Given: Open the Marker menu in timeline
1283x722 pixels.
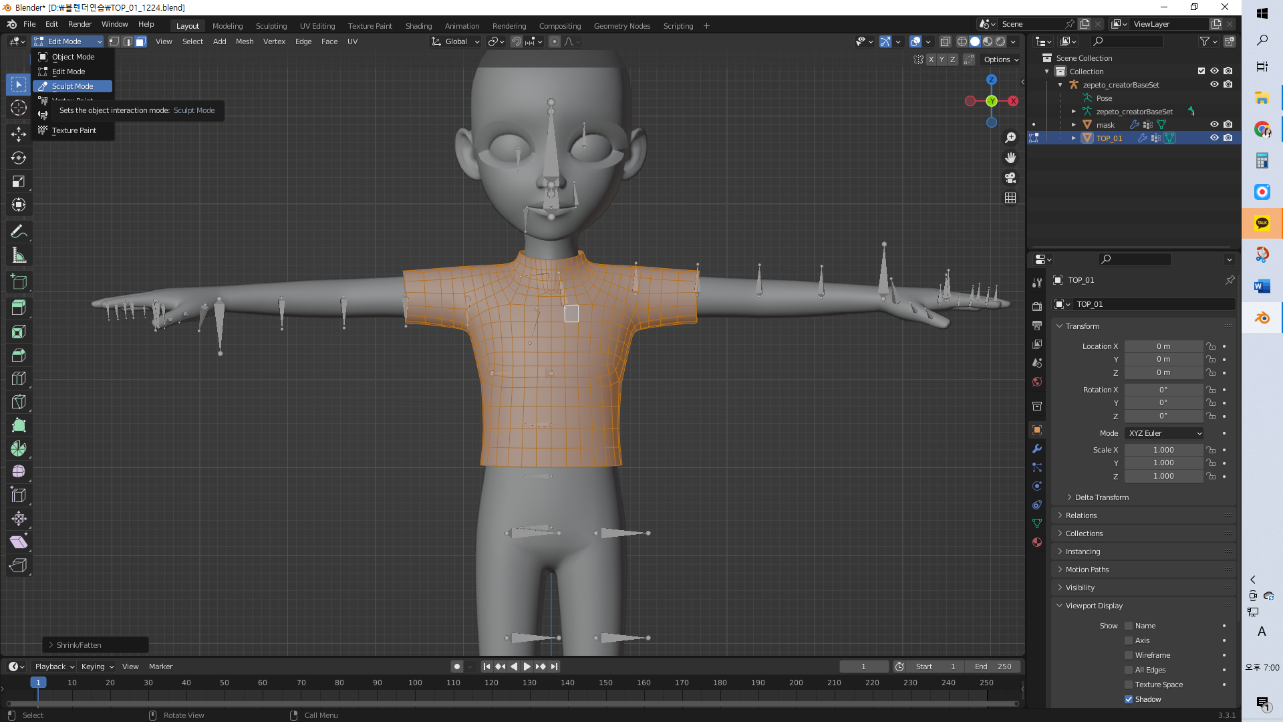Looking at the screenshot, I should (160, 667).
